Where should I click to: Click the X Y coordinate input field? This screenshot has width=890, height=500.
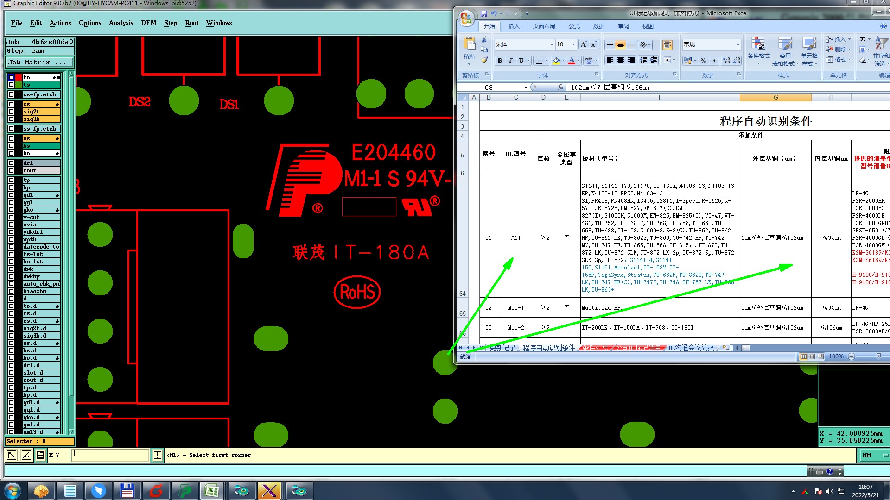pyautogui.click(x=110, y=455)
